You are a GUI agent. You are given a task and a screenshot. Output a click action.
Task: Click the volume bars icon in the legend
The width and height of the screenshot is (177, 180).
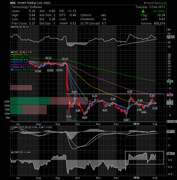12,70
